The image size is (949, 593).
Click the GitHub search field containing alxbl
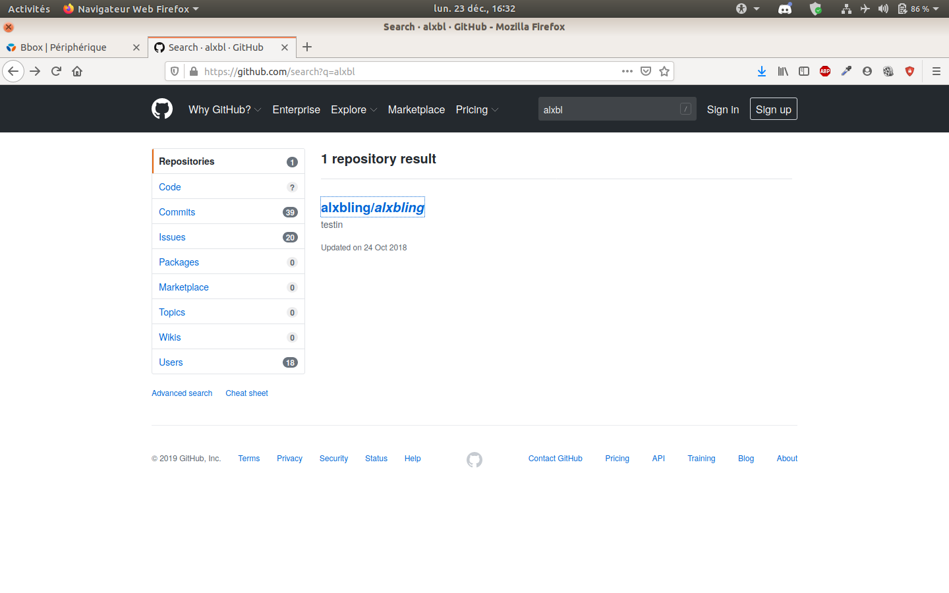pyautogui.click(x=617, y=109)
